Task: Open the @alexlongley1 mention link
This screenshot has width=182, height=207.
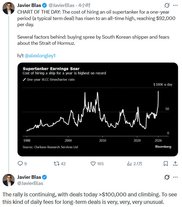Action: [x=40, y=56]
